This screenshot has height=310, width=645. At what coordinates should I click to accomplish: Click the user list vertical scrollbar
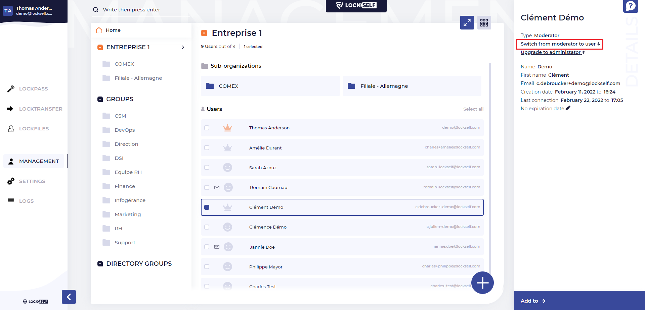490,168
